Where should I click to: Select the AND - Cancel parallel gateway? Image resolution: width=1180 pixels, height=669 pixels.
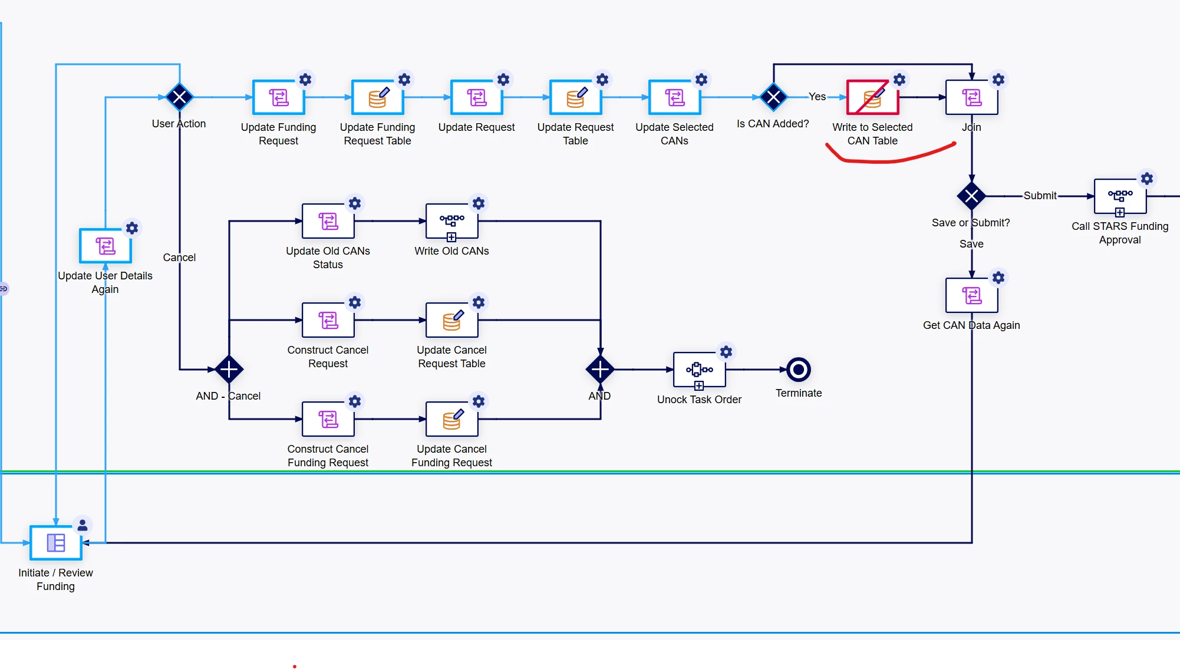[x=229, y=370]
